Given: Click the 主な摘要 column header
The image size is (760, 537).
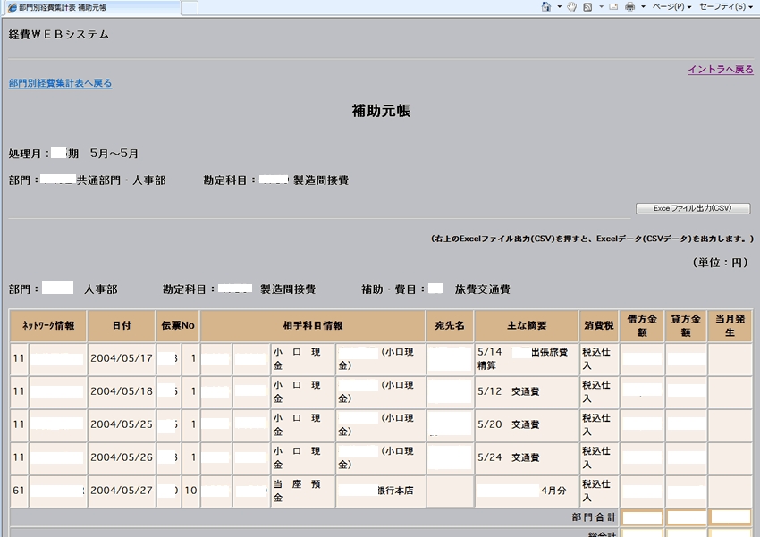Looking at the screenshot, I should coord(527,326).
